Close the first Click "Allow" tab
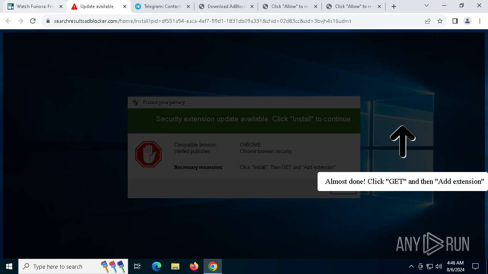 (315, 6)
